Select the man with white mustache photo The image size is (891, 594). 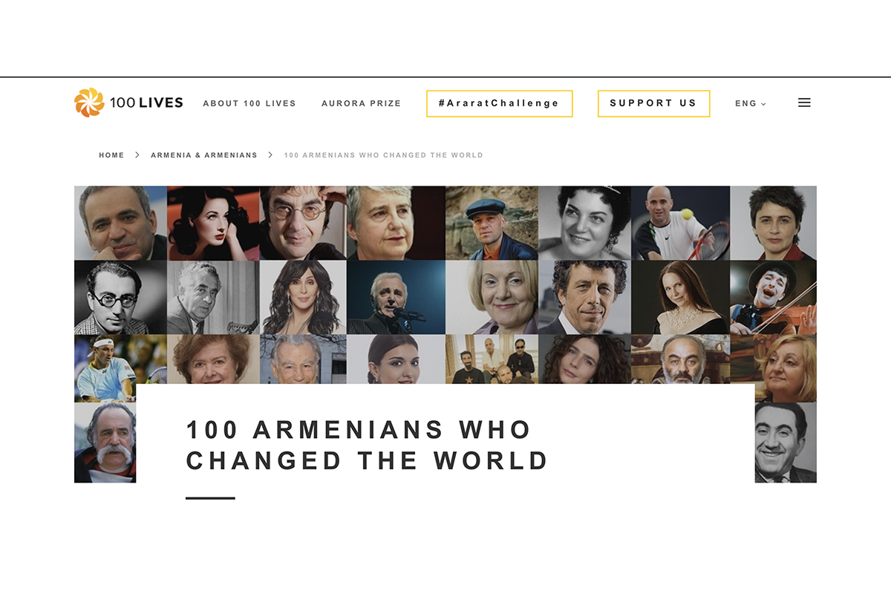pyautogui.click(x=105, y=443)
